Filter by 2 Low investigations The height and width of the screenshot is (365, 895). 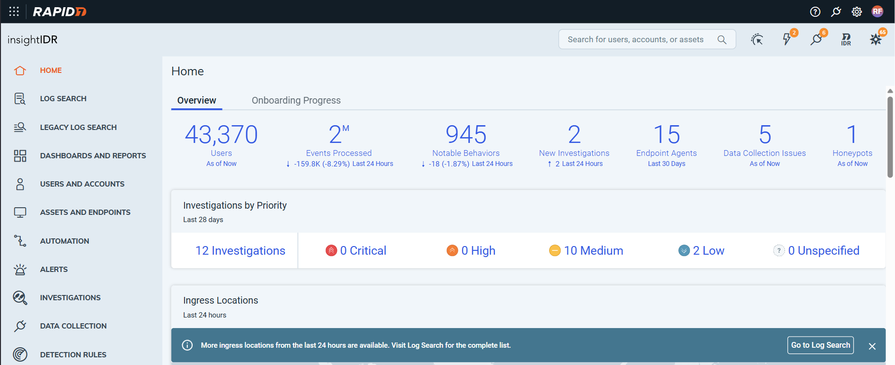[x=701, y=251]
